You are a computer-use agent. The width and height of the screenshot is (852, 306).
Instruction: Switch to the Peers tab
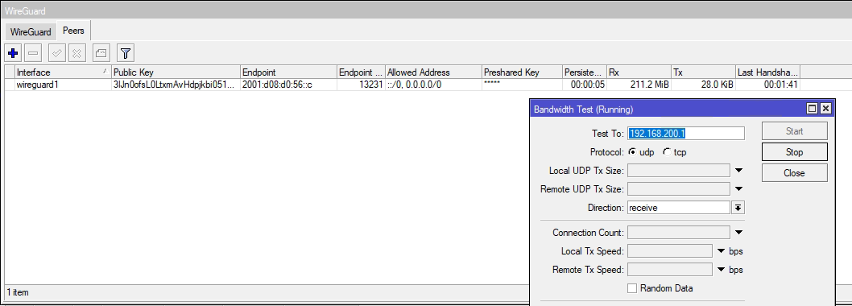tap(73, 31)
